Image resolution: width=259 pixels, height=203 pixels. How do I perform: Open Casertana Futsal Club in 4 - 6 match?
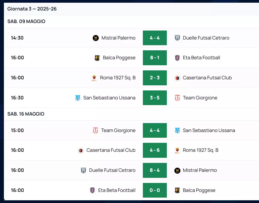[x=111, y=150]
